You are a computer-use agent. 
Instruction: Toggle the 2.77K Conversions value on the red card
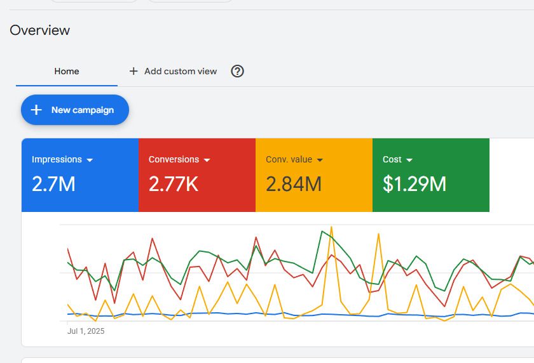pos(174,184)
